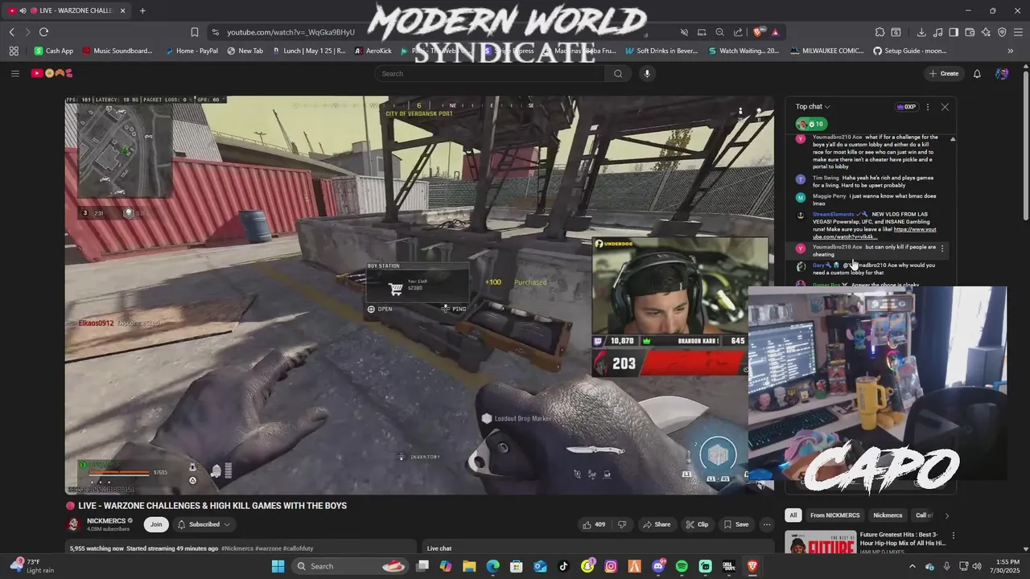
Task: Open Brave Shields lion icon
Action: 758,32
